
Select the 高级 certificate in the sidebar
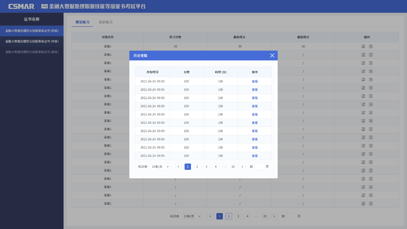point(32,52)
